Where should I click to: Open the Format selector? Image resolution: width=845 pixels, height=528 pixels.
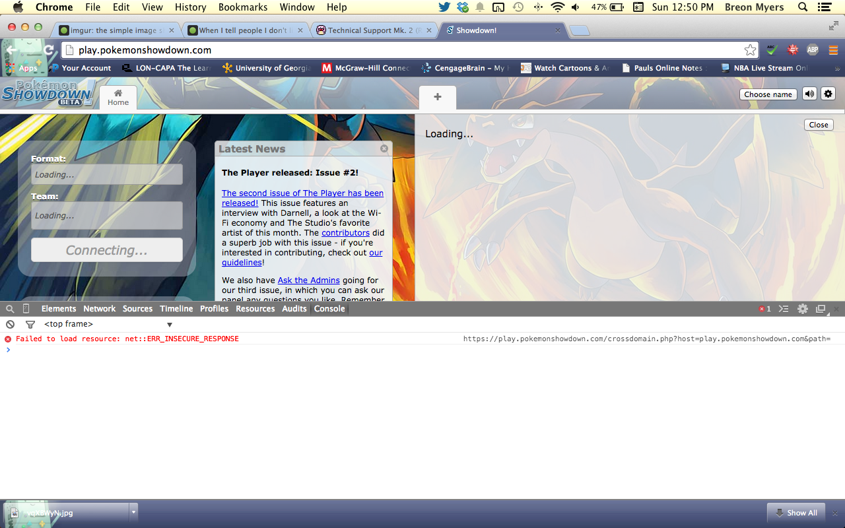coord(107,174)
